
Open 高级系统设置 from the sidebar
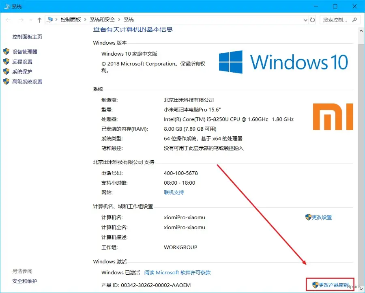[x=27, y=82]
